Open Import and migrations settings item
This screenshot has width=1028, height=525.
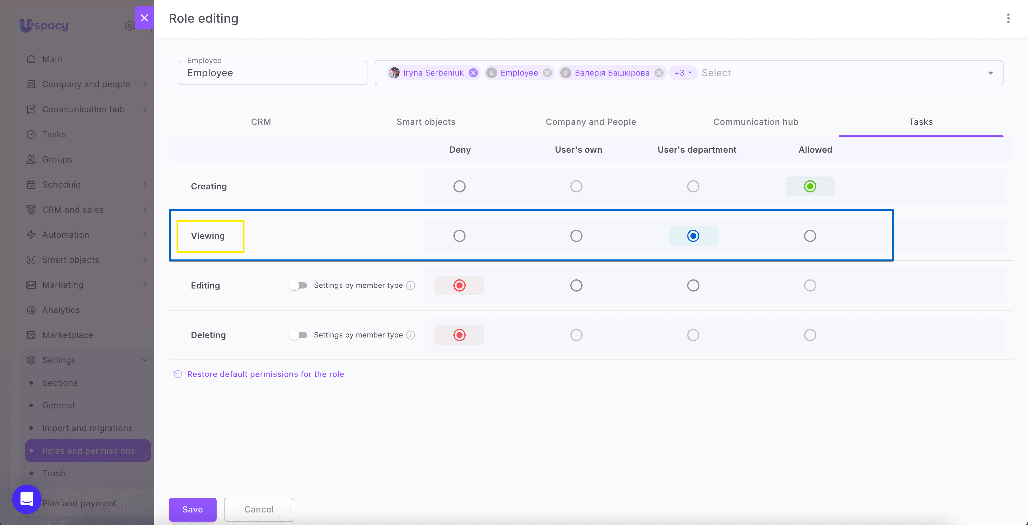point(88,428)
